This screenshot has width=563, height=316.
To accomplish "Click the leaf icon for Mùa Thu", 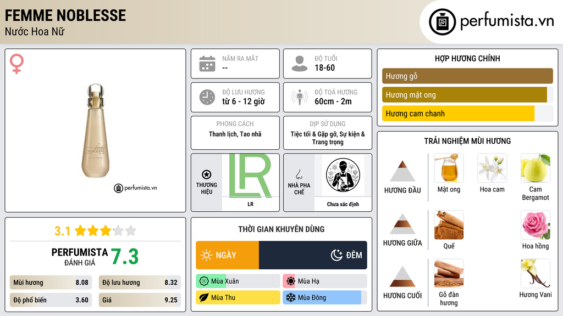I will (204, 297).
